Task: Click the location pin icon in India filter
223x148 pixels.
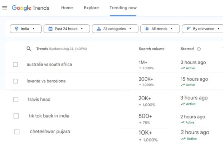Action: click(x=17, y=29)
